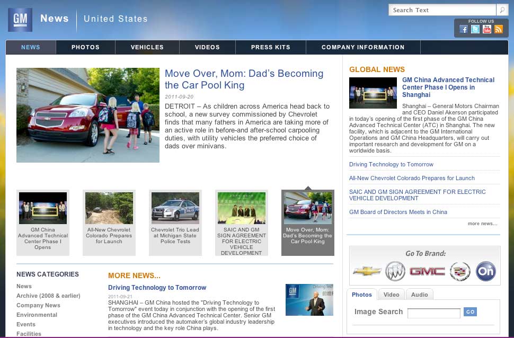Viewport: 514px width, 338px height.
Task: Open 'GM Board of Directors Meets in China' link
Action: [398, 212]
